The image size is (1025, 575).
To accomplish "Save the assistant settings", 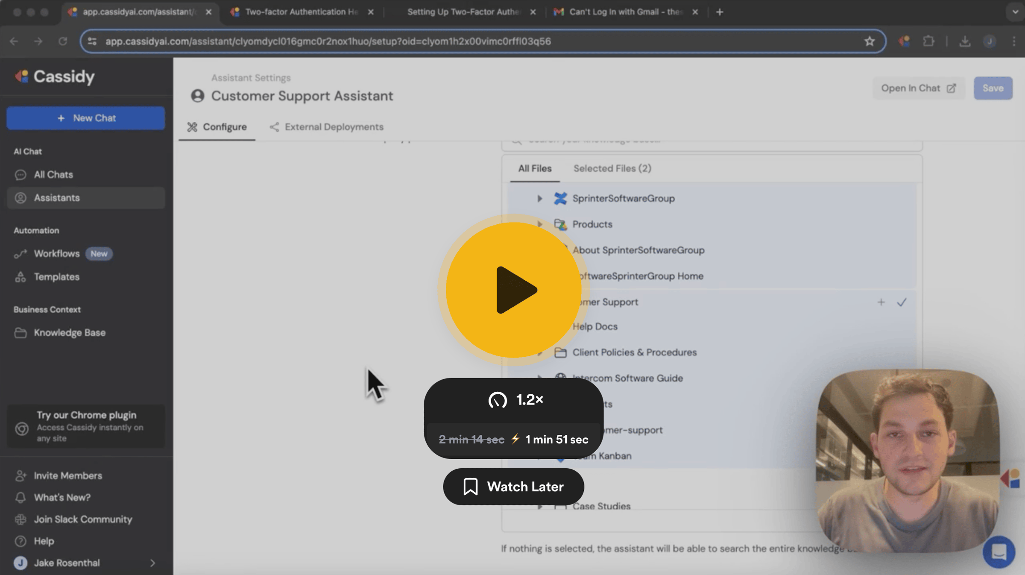I will [x=993, y=88].
